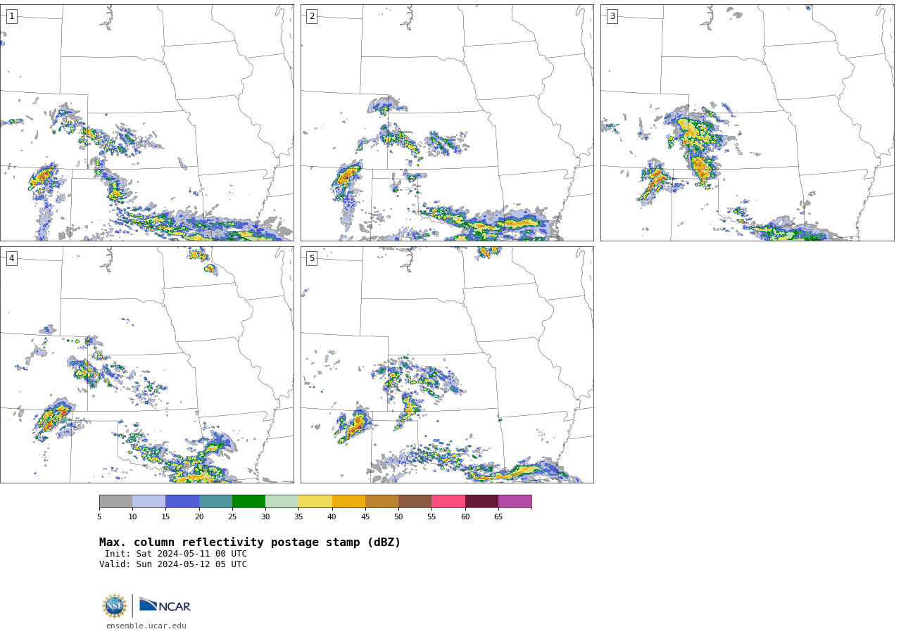This screenshot has height=634, width=901.
Task: Click the panel number 4 label
Action: click(11, 258)
